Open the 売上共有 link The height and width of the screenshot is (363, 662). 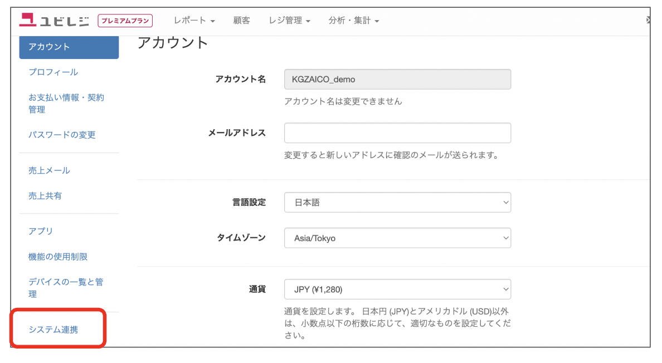[x=45, y=195]
